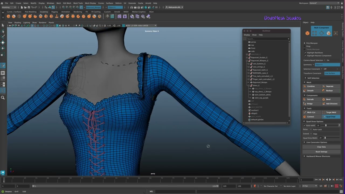
Task: Select the Stamp-shaped sculpting shelf icon
Action: pyautogui.click(x=57, y=16)
